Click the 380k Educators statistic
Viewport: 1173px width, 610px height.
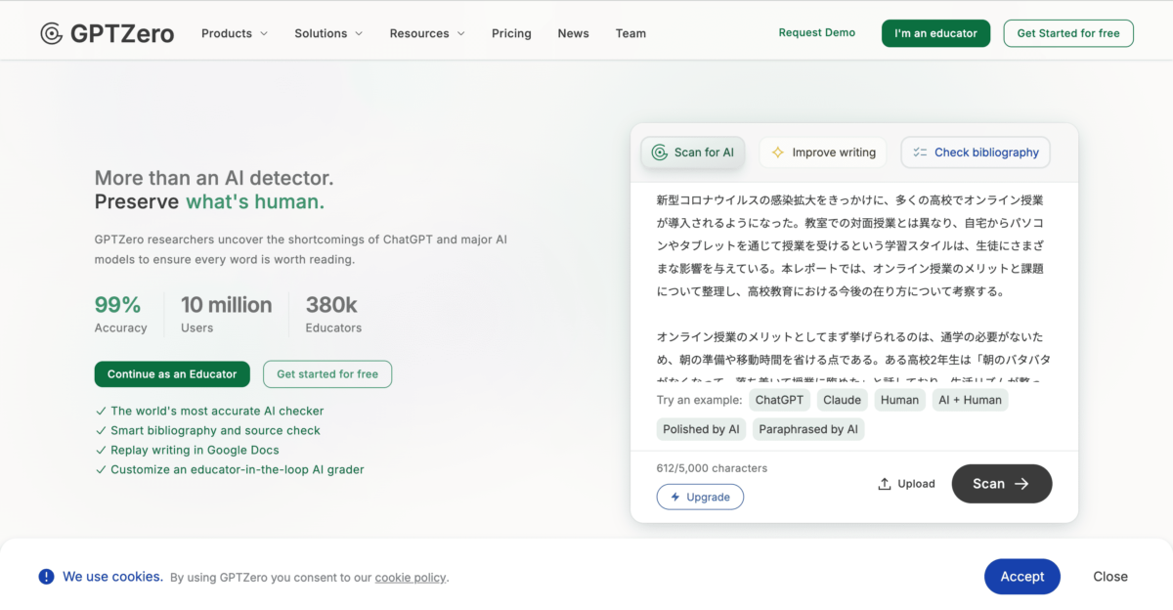coord(333,315)
